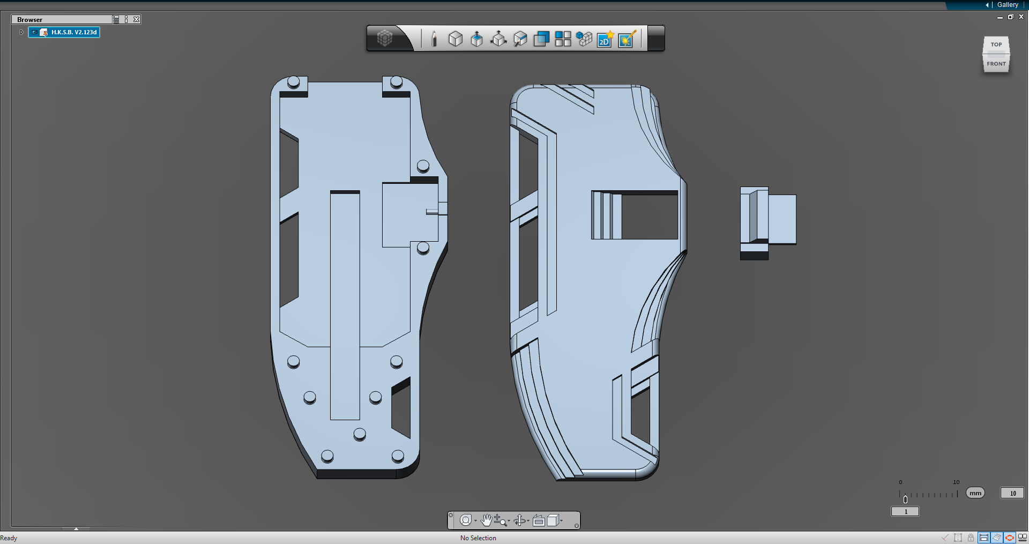The height and width of the screenshot is (544, 1029).
Task: Select the Transform move tool
Action: pyautogui.click(x=498, y=39)
